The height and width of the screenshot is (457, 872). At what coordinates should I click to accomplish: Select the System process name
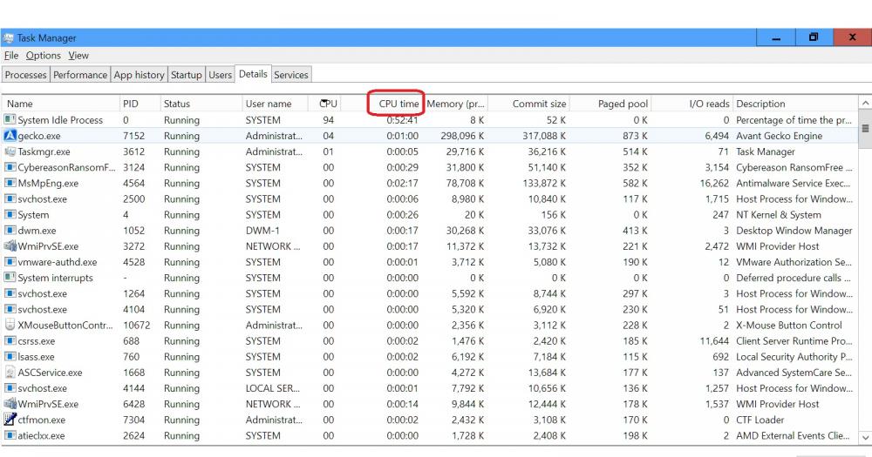click(x=33, y=215)
